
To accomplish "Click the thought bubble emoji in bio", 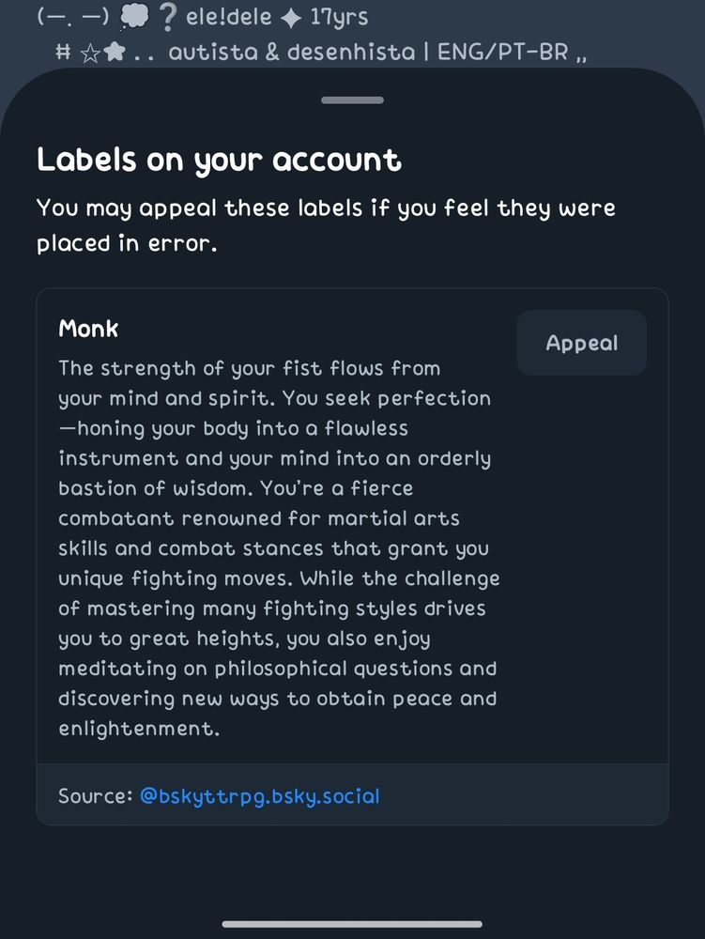I will click(133, 17).
